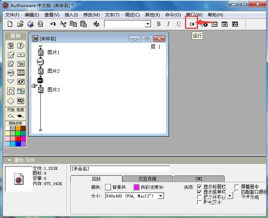Viewport: 268px width, 218px height.
Task: Select the Calculation icon in the palette
Action: point(21,55)
